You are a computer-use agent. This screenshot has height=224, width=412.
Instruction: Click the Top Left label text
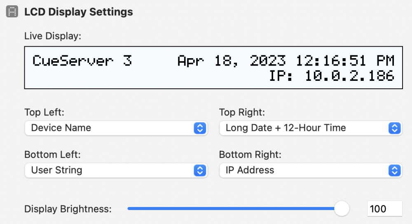[44, 112]
